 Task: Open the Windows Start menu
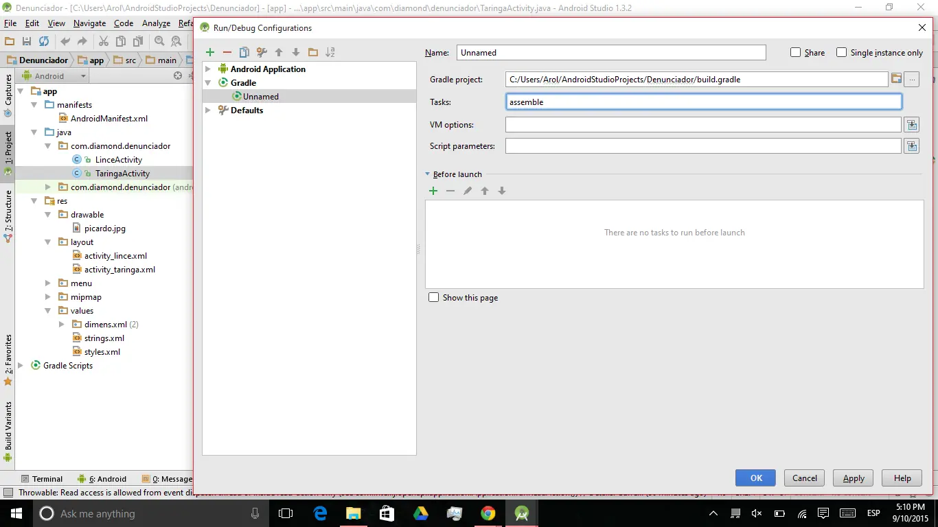pyautogui.click(x=16, y=513)
